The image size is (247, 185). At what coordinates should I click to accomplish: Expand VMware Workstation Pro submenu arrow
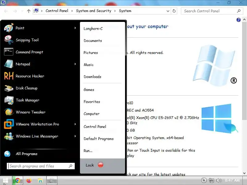(x=75, y=124)
